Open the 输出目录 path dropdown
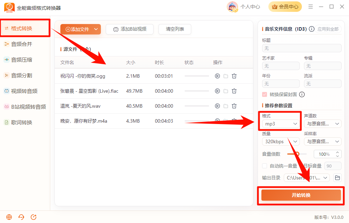Image resolution: width=349 pixels, height=223 pixels. pyautogui.click(x=307, y=178)
